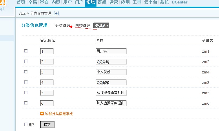Image resolution: width=219 pixels, height=131 pixels.
Task: Go to the 运营 tab
Action: coord(114,2)
